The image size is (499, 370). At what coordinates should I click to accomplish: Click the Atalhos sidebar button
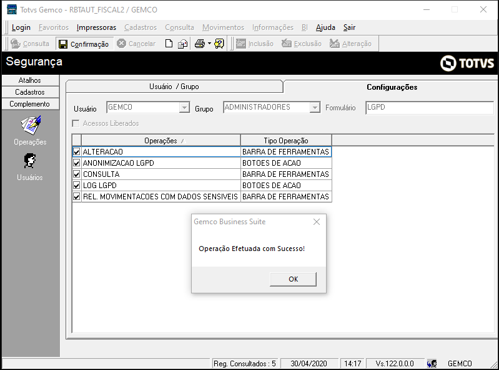[30, 80]
